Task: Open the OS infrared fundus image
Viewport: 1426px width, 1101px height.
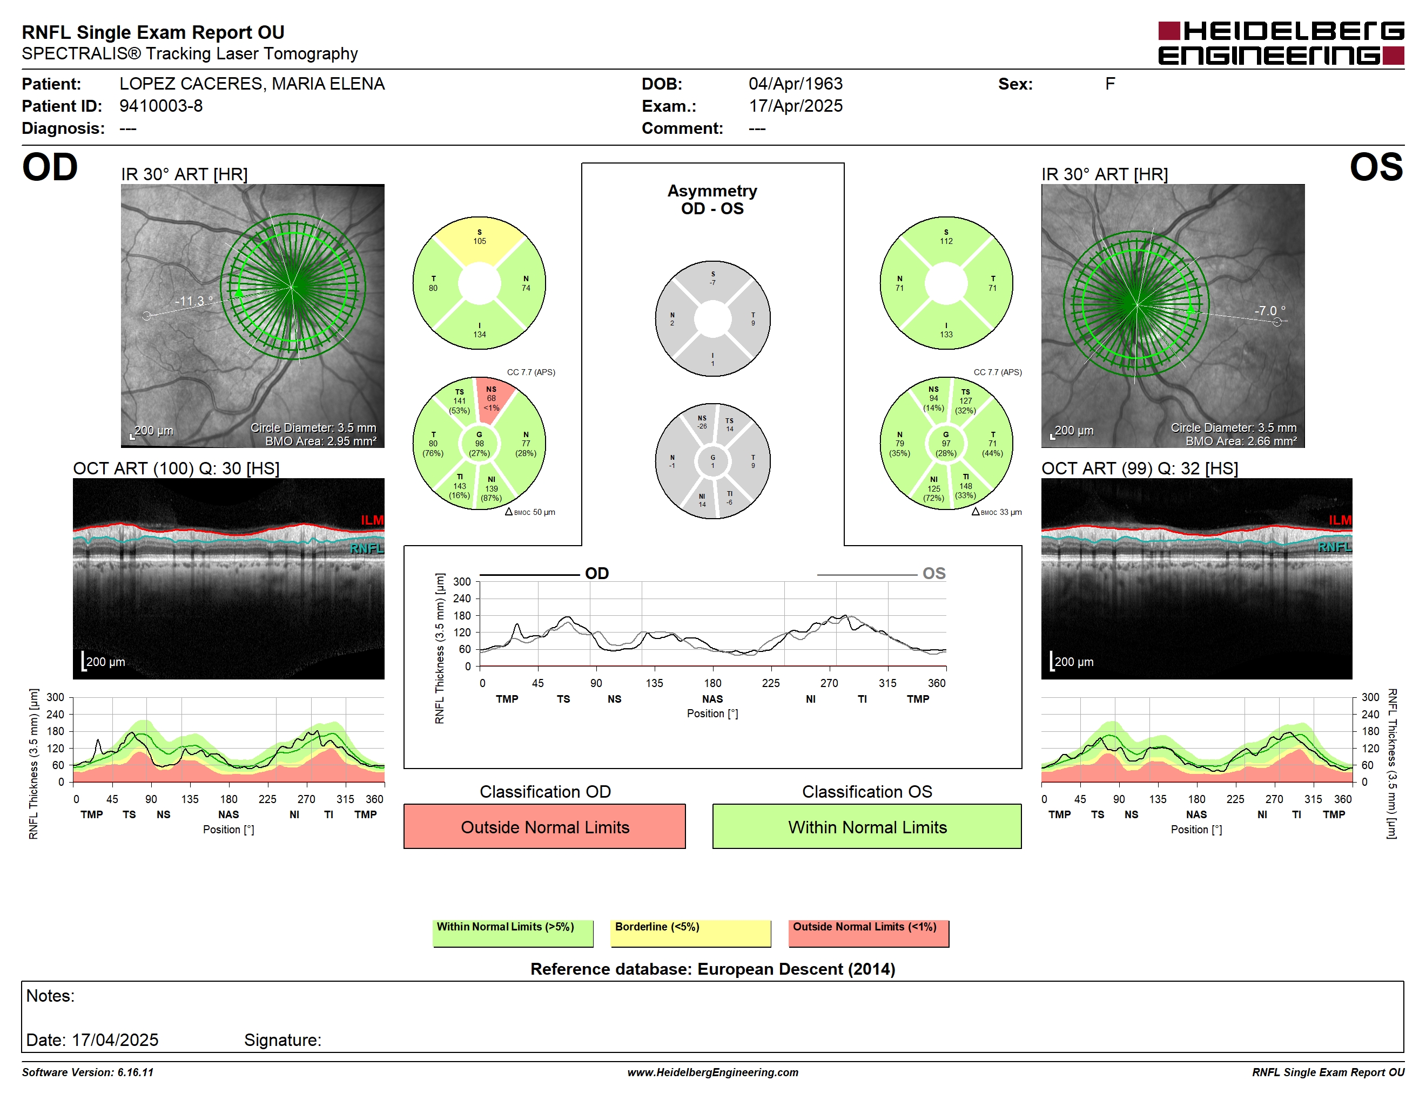Action: (x=1173, y=316)
